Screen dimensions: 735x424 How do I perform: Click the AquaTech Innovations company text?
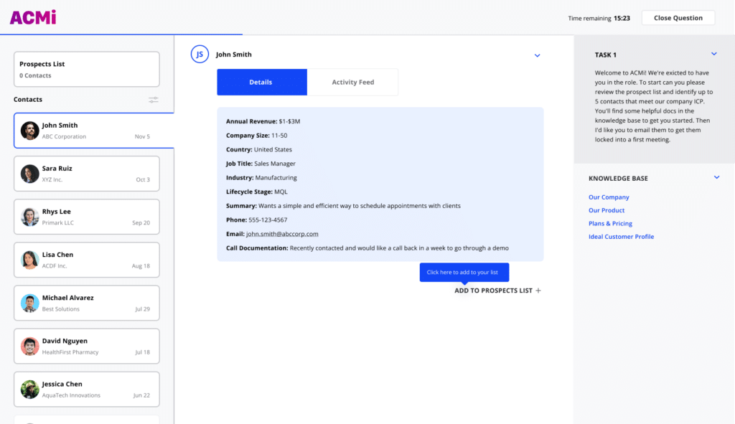tap(71, 395)
